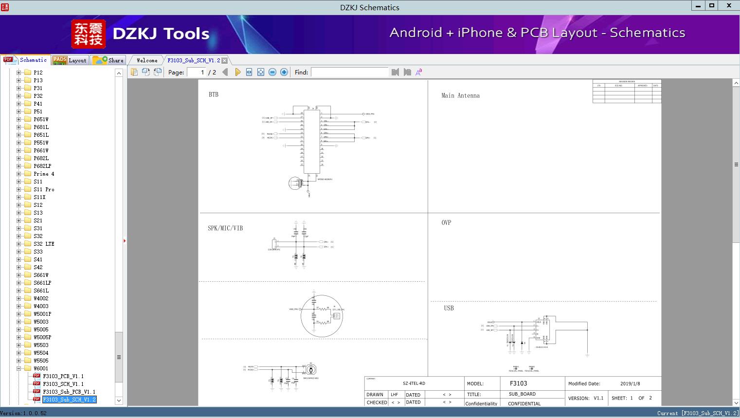740x418 pixels.
Task: Expand the P651W folder
Action: pos(18,119)
